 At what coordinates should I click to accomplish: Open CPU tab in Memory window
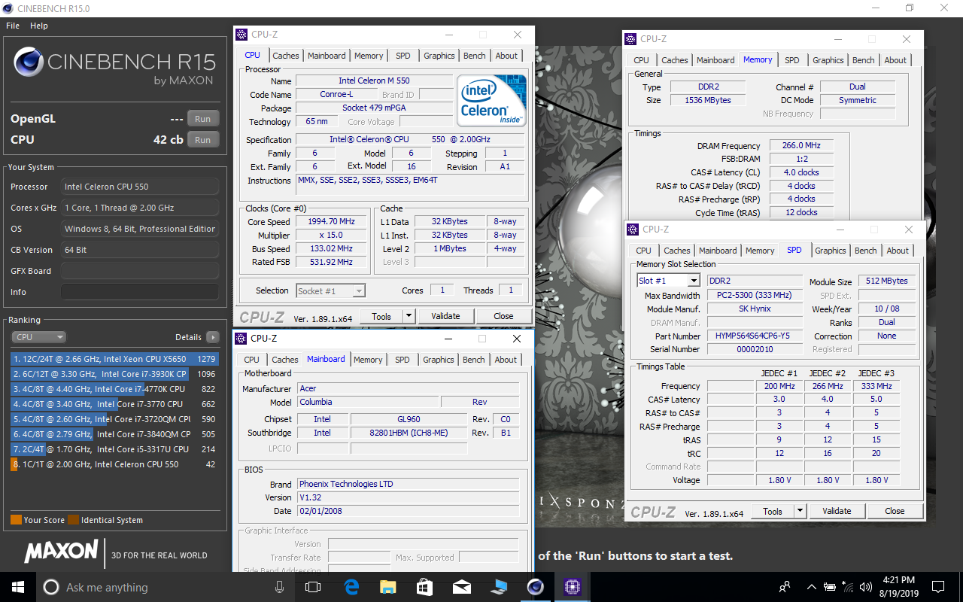[642, 60]
